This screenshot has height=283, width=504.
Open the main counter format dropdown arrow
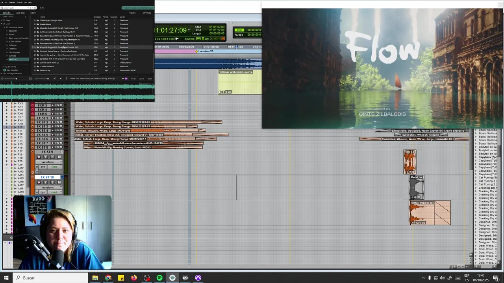[189, 30]
